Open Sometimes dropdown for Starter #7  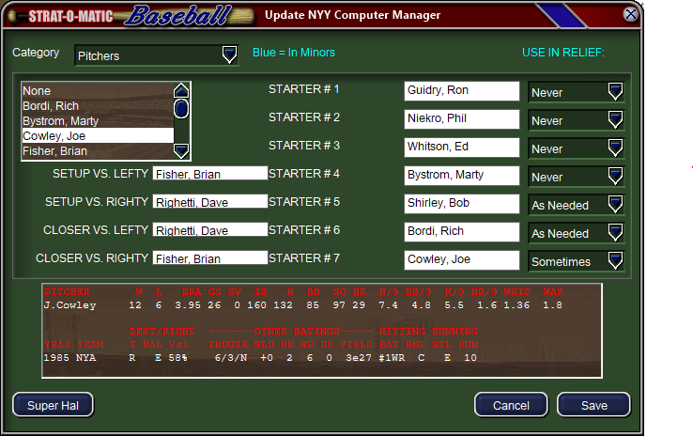[577, 261]
